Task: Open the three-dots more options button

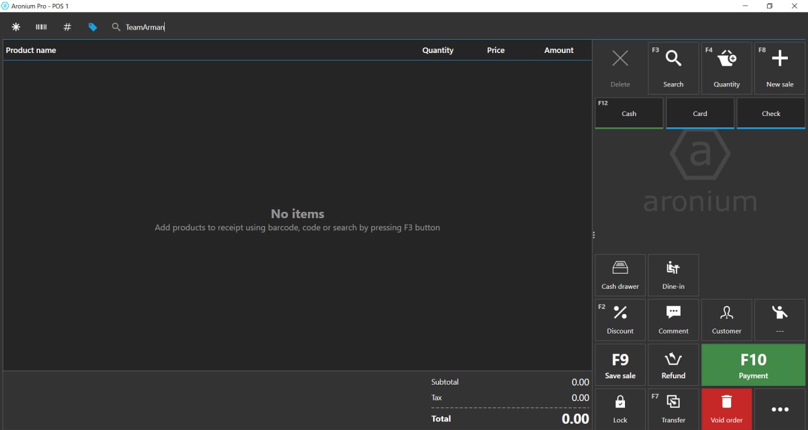Action: (x=780, y=409)
